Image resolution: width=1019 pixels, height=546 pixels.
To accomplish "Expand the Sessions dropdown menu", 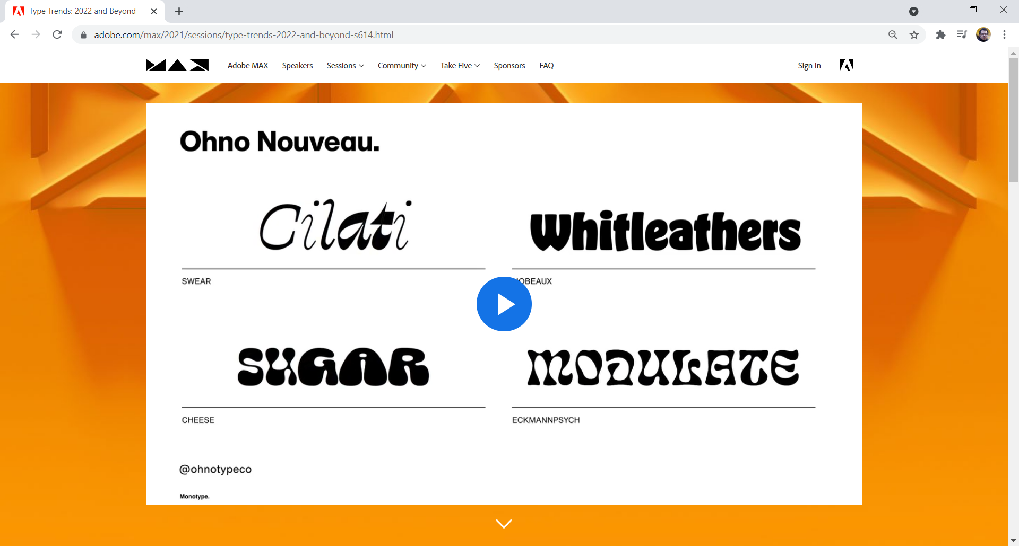I will coord(345,65).
